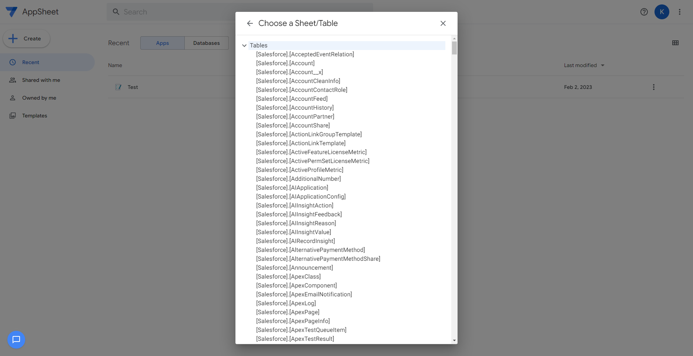Select [Salesforce].[AIApplication] table
Image resolution: width=693 pixels, height=356 pixels.
pyautogui.click(x=292, y=188)
